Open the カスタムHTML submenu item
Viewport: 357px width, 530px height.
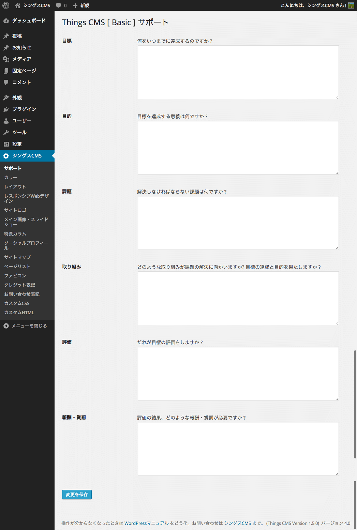[x=27, y=313]
